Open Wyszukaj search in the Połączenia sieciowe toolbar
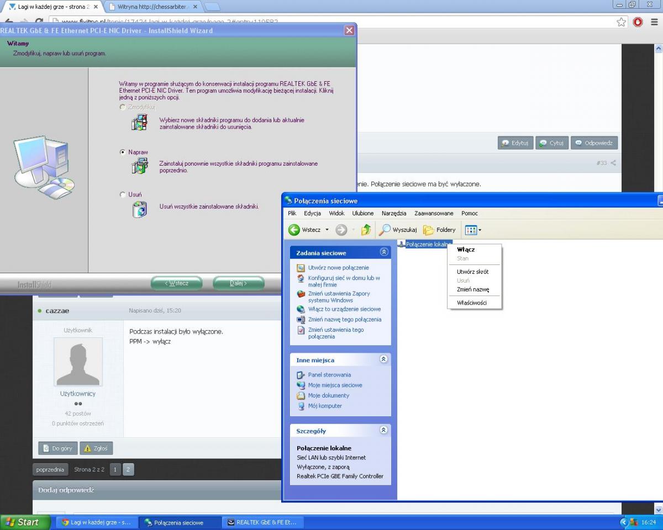Screen dimensions: 663x530 coord(398,230)
